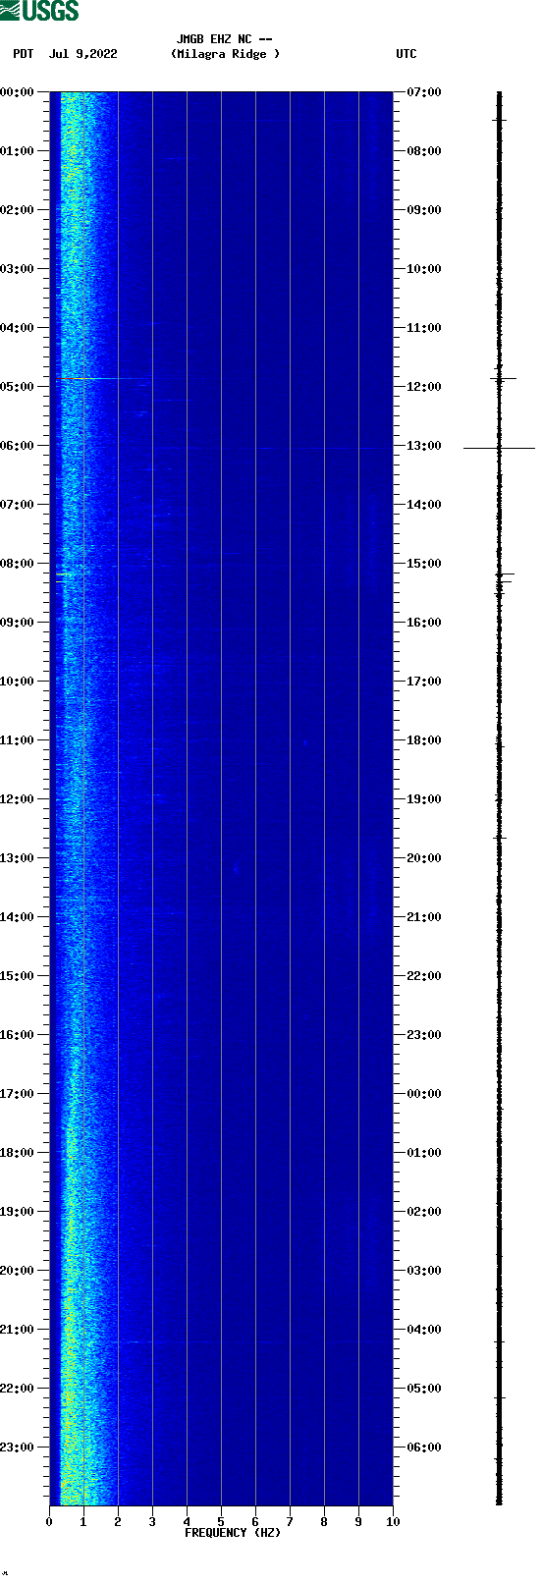Click the PDT '08:00' time label
This screenshot has height=1584, width=542.
(x=18, y=564)
